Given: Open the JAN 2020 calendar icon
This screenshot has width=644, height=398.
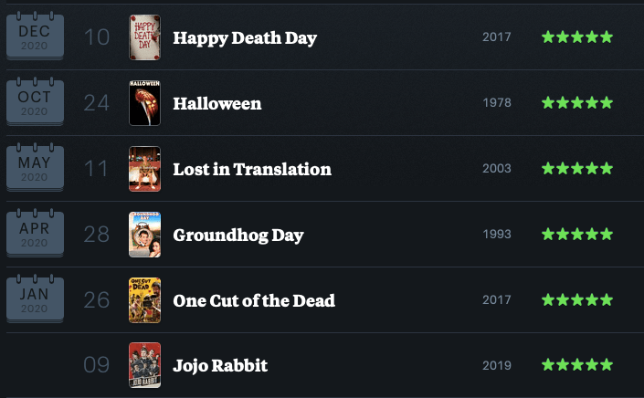Looking at the screenshot, I should click(x=35, y=298).
